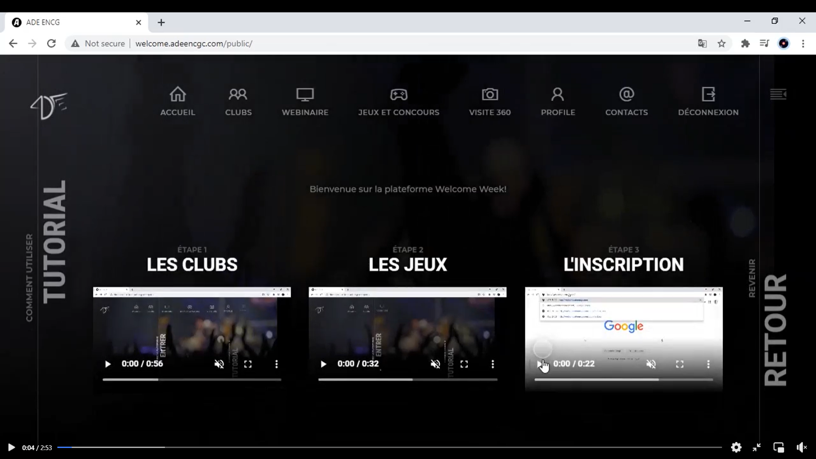Open more options on LES CLUBS video

point(276,364)
